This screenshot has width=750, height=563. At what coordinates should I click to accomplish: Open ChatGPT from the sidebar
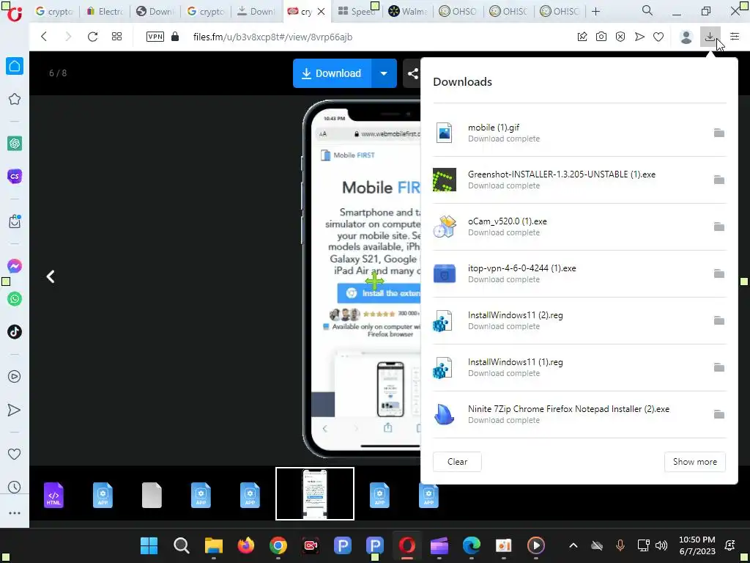pyautogui.click(x=15, y=143)
